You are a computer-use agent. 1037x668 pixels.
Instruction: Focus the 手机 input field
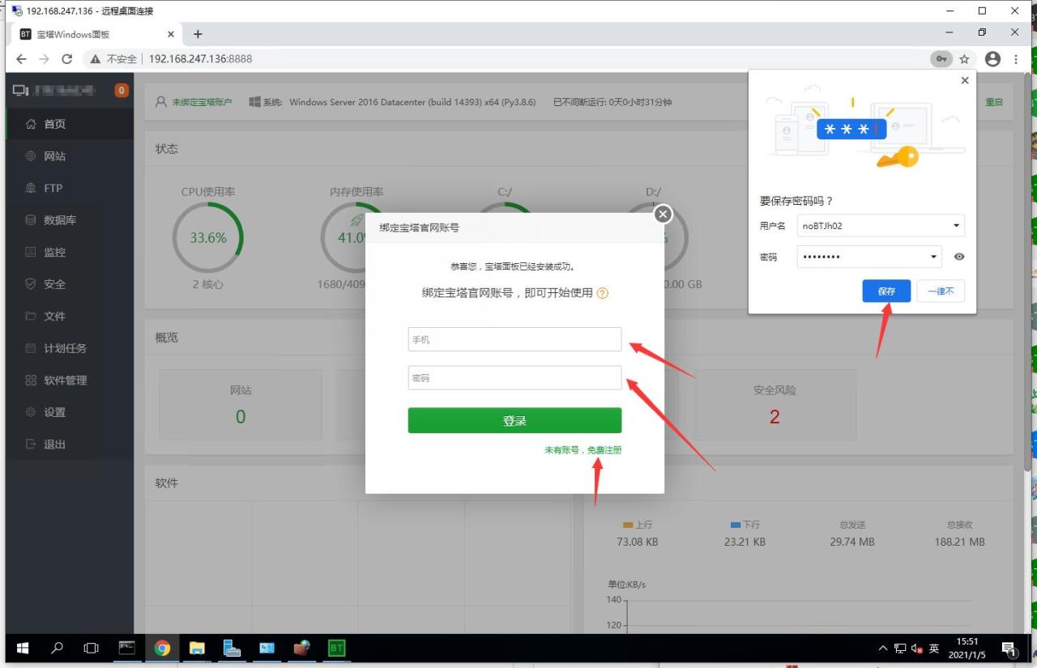pos(514,339)
